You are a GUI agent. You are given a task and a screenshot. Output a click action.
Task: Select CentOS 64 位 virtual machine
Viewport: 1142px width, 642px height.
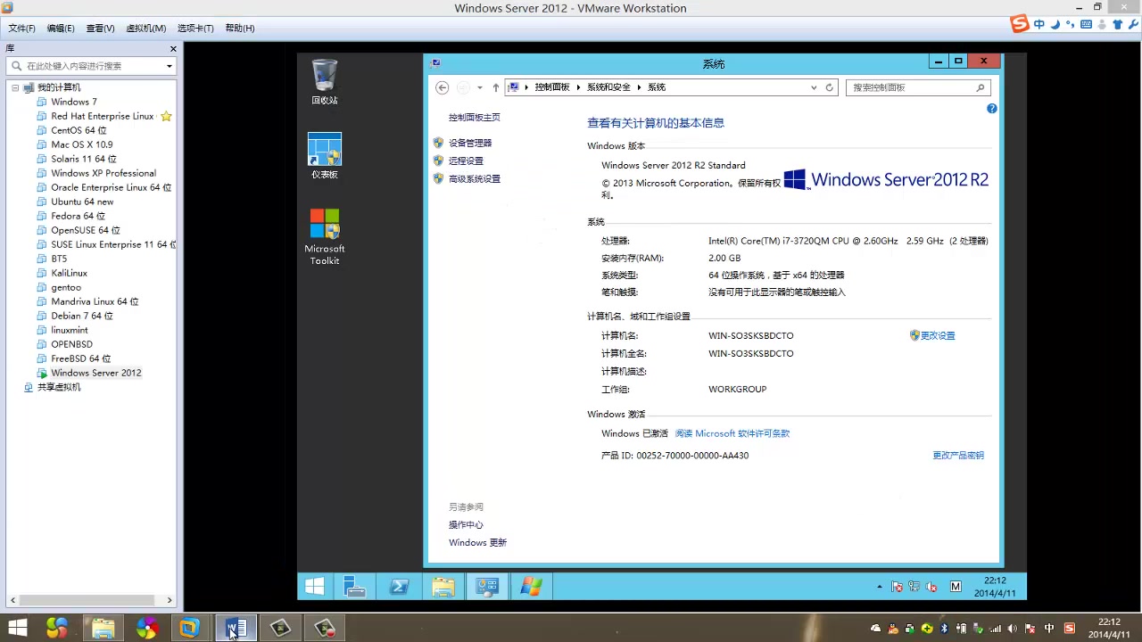[x=79, y=130]
